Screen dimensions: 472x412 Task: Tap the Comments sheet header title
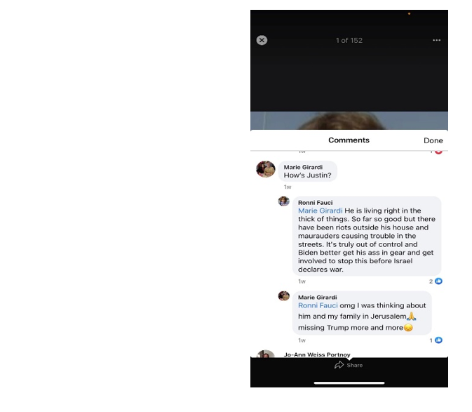(349, 140)
